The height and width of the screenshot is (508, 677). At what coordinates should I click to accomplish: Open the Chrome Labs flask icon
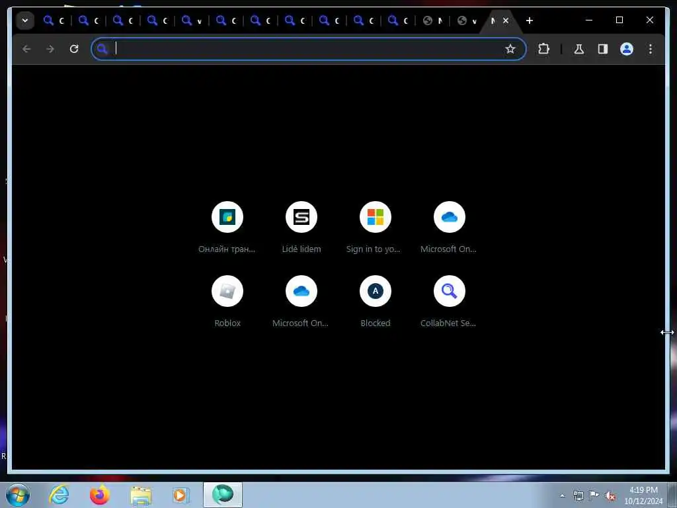(x=579, y=49)
